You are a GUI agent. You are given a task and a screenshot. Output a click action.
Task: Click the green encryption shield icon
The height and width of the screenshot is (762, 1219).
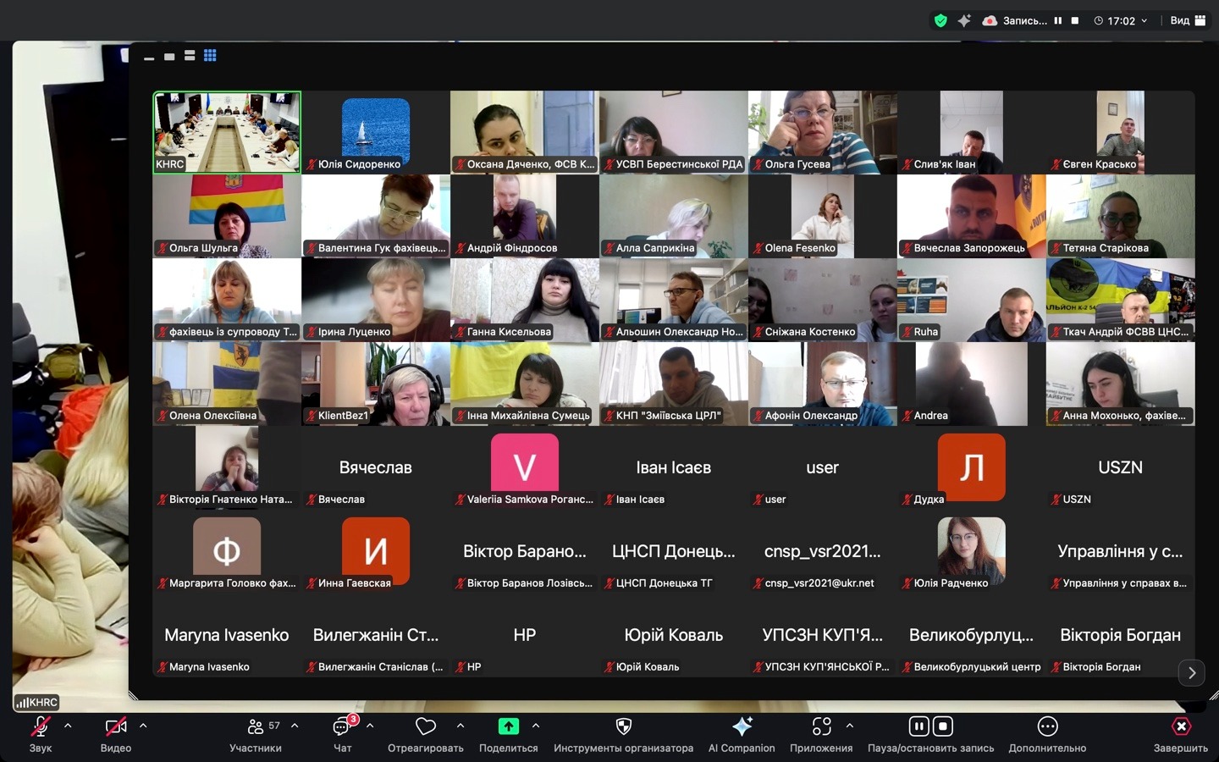[940, 20]
